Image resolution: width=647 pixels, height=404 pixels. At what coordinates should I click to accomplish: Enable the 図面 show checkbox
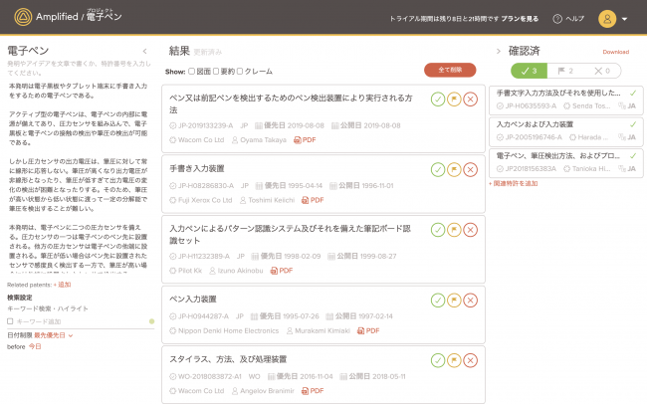pos(191,72)
